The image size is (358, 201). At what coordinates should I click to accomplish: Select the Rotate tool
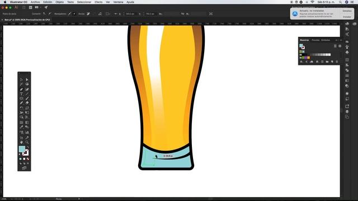pos(21,108)
